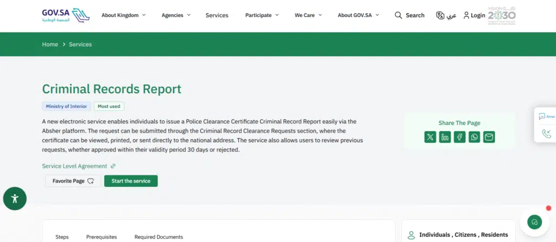Share the page on LinkedIn
Viewport: 556px width, 242px height.
(445, 137)
